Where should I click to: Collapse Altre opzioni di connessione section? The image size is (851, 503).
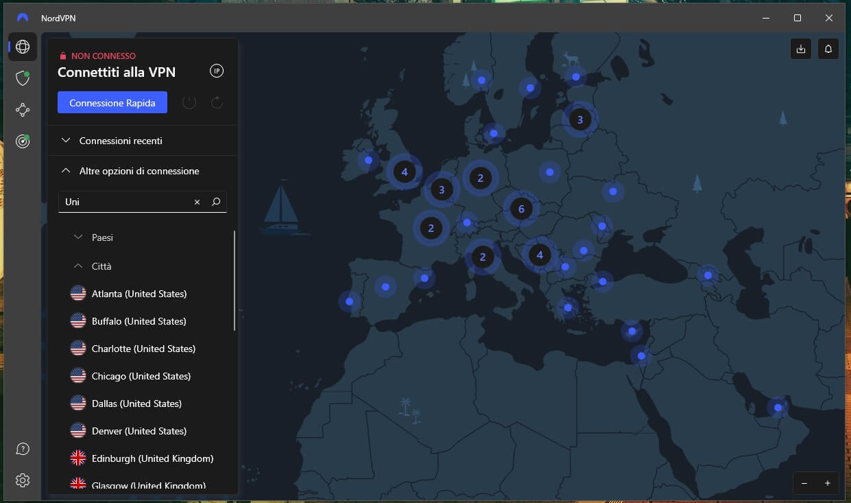pyautogui.click(x=143, y=171)
